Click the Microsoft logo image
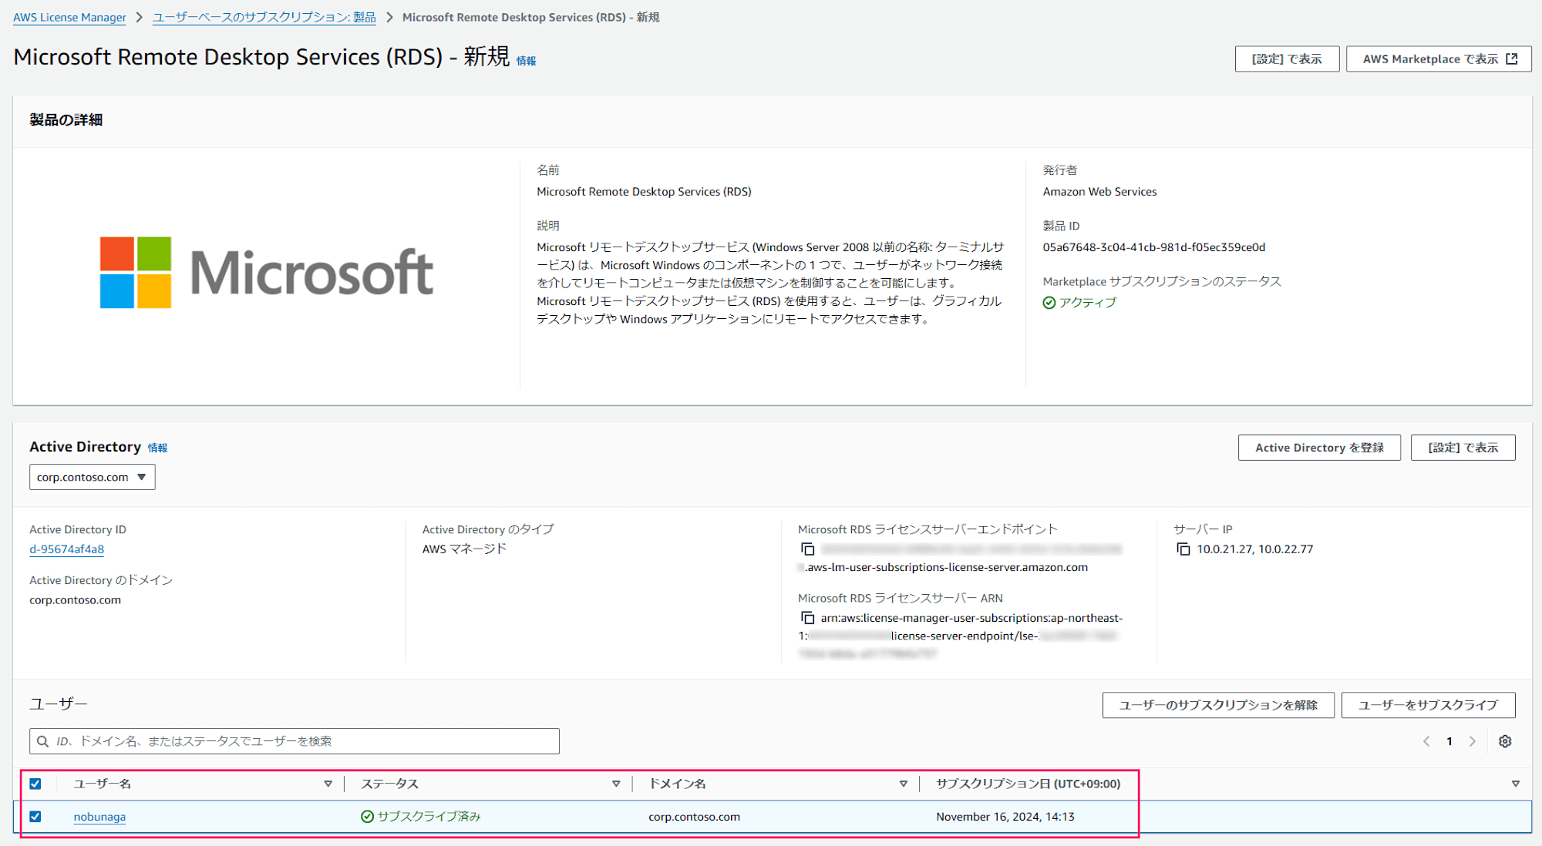The height and width of the screenshot is (846, 1542). [266, 273]
